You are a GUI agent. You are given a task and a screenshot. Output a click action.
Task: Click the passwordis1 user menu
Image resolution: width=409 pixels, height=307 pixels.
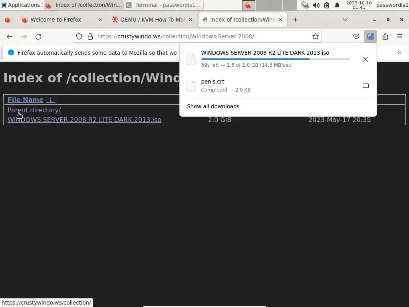(x=392, y=5)
